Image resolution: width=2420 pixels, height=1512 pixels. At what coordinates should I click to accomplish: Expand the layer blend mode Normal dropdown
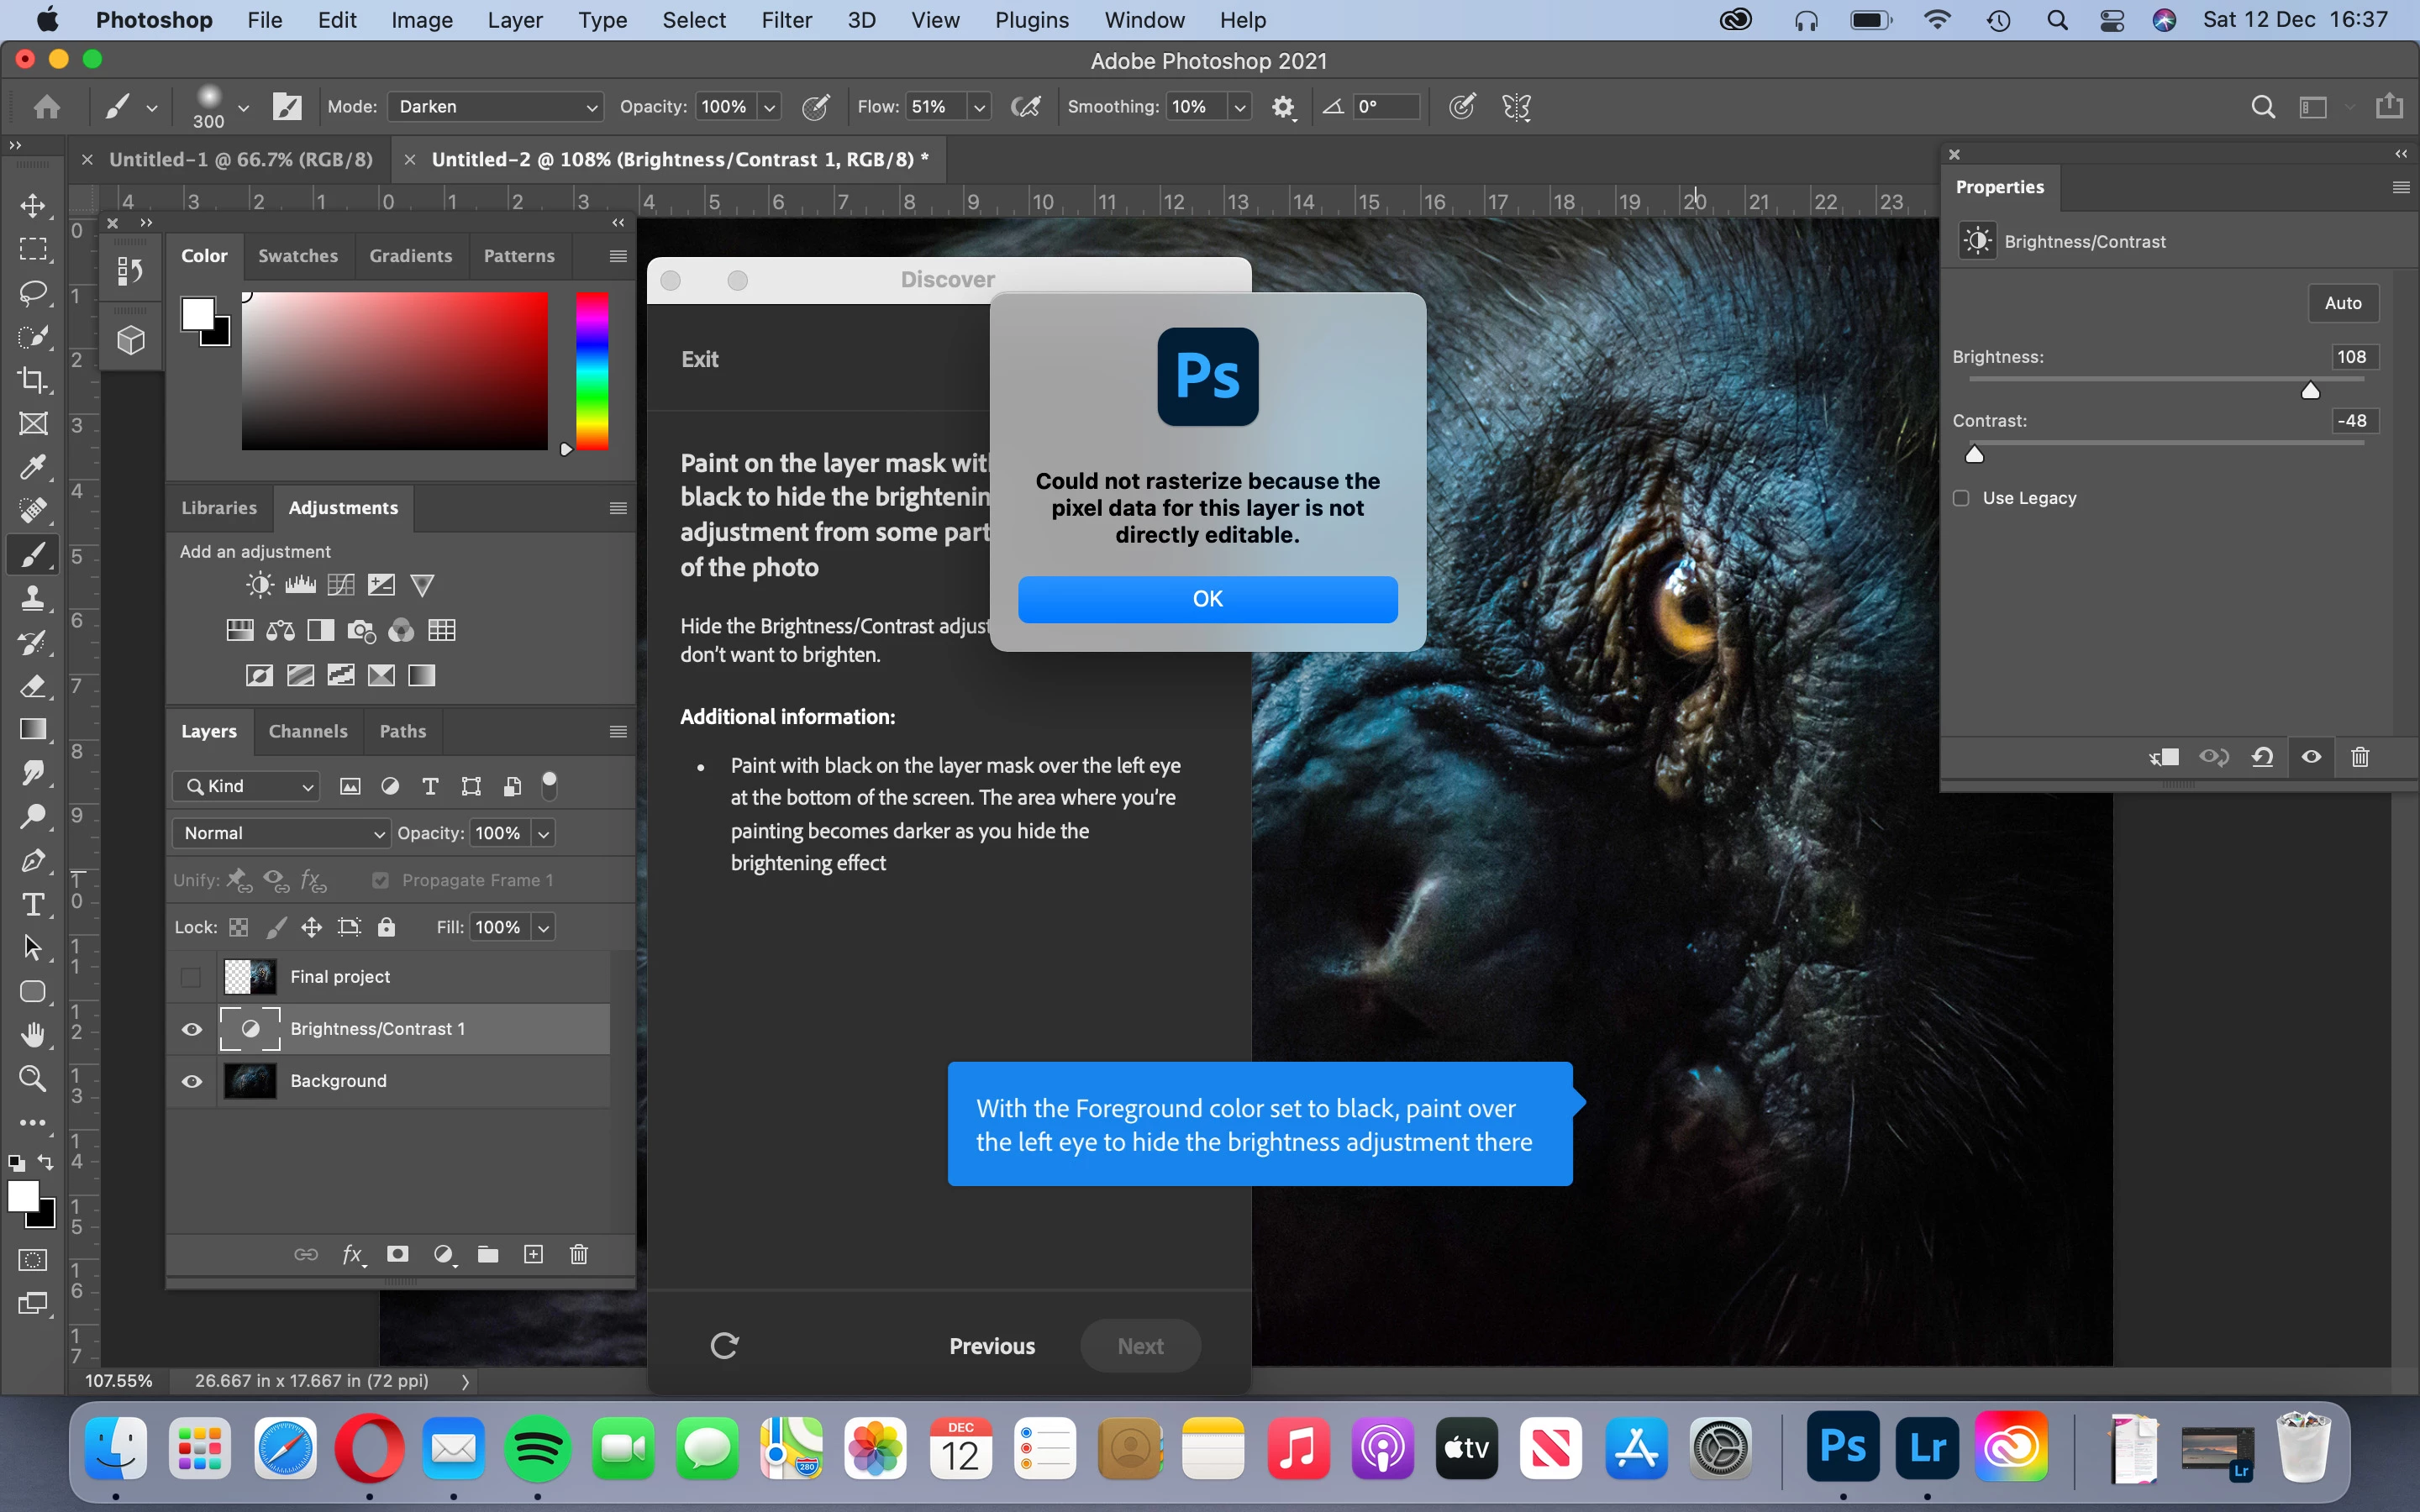click(282, 833)
